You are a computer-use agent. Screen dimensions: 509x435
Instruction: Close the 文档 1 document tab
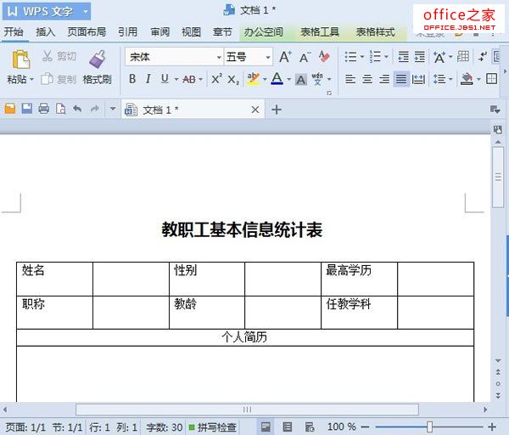point(255,110)
